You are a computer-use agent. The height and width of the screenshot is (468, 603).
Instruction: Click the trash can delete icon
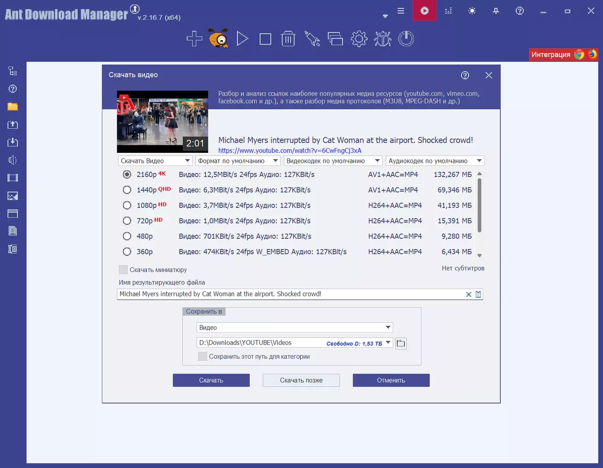288,39
